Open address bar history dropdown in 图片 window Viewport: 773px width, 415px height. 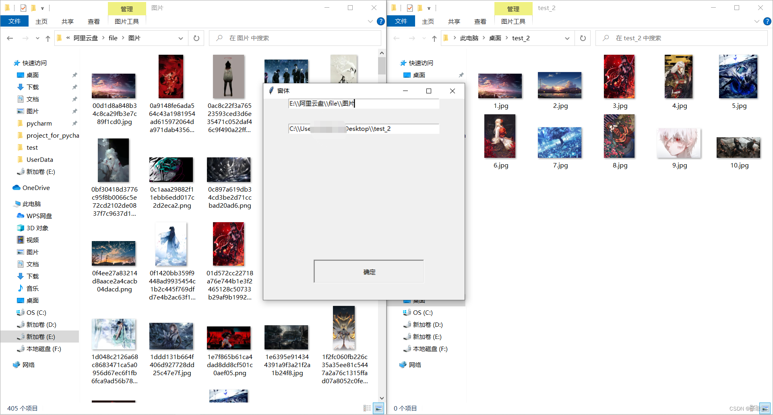[x=181, y=38]
